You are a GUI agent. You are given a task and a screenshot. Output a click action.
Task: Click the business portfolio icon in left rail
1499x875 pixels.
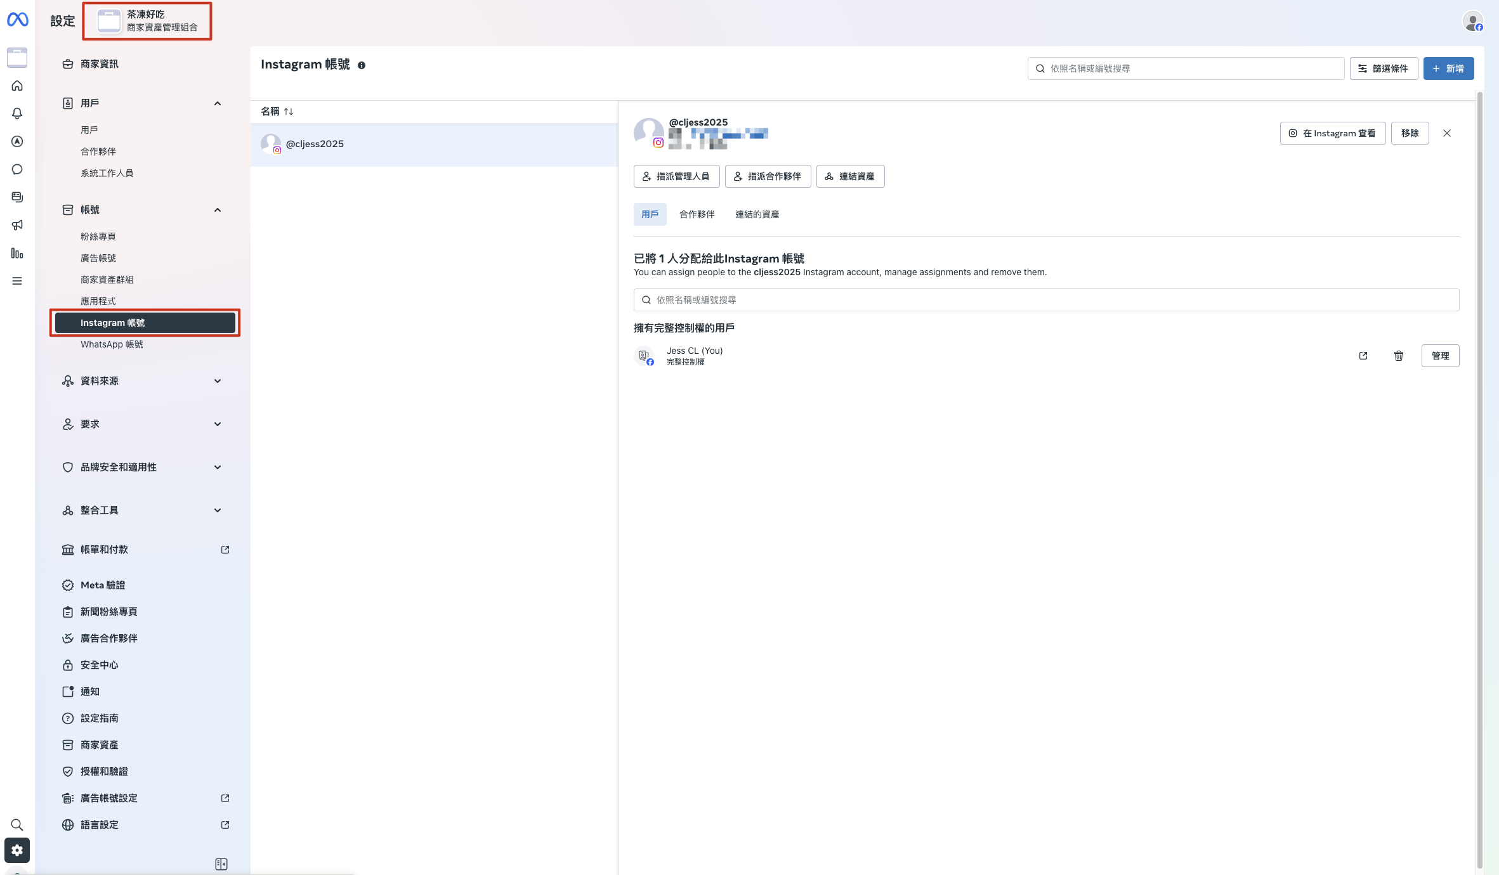pyautogui.click(x=17, y=57)
